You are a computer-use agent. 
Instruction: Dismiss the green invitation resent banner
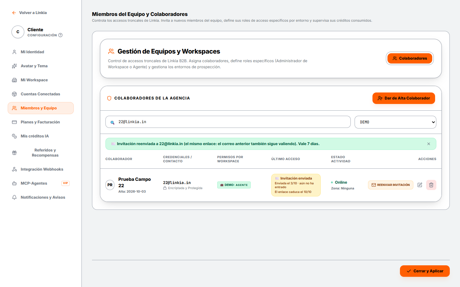click(x=429, y=144)
